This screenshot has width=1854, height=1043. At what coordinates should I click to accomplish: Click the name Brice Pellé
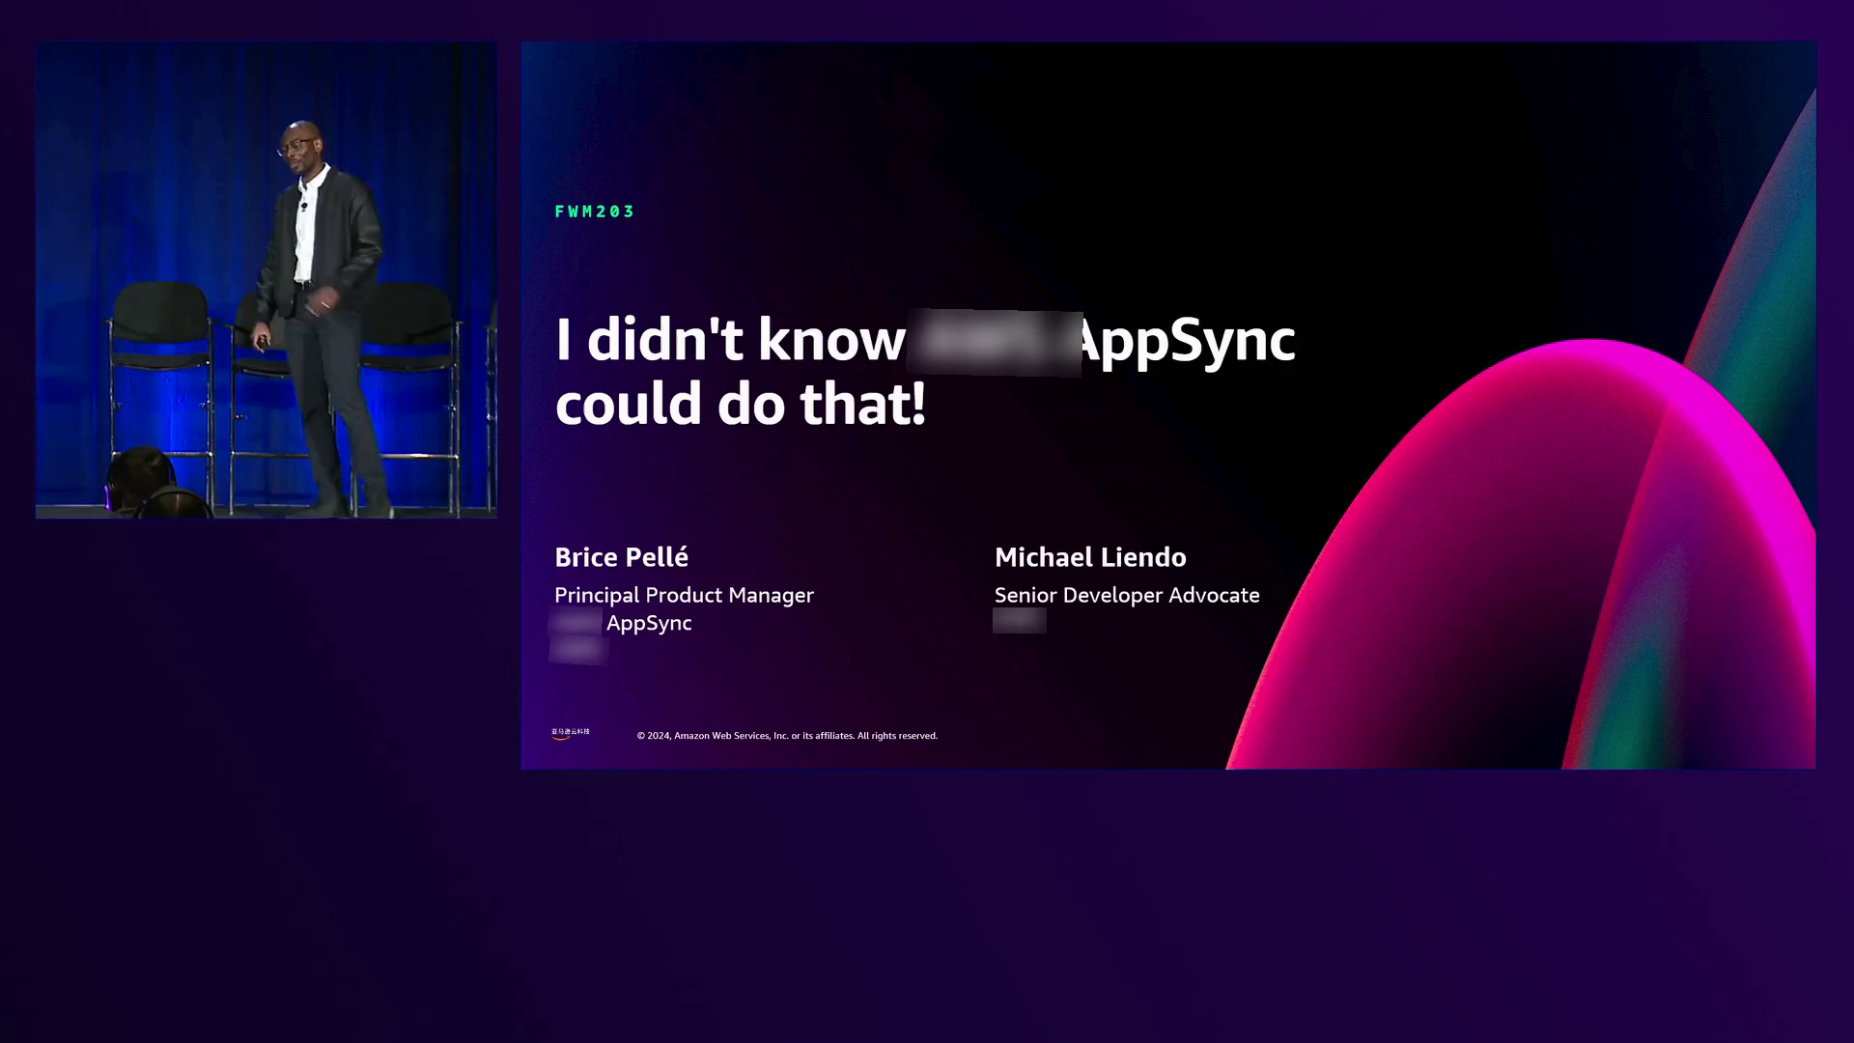click(621, 557)
